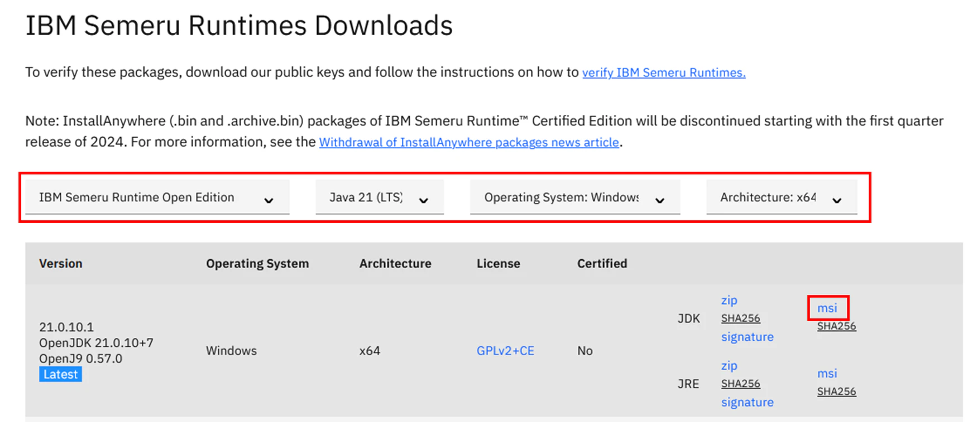Select the version number 21.0.10.1
Image resolution: width=977 pixels, height=422 pixels.
pos(66,327)
